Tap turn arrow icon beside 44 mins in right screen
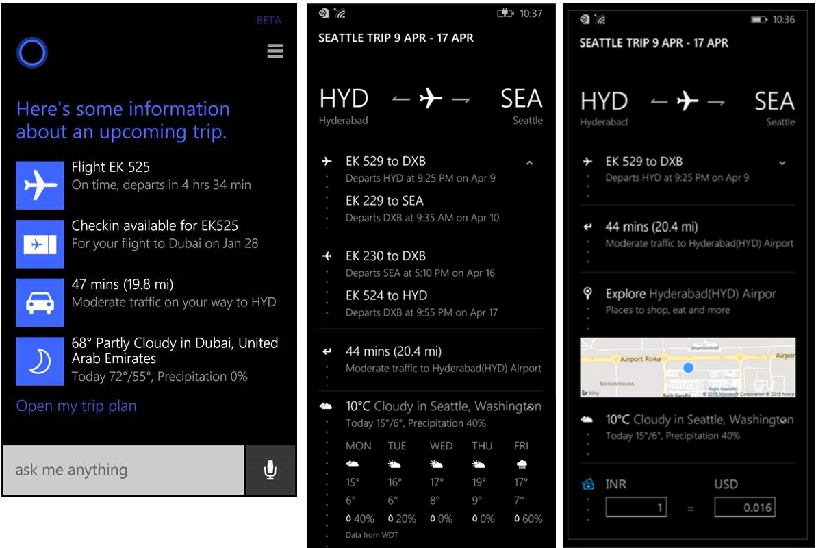Screen dimensions: 816x548 point(587,227)
